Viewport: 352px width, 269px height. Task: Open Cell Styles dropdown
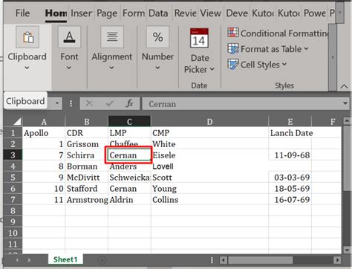tap(284, 65)
